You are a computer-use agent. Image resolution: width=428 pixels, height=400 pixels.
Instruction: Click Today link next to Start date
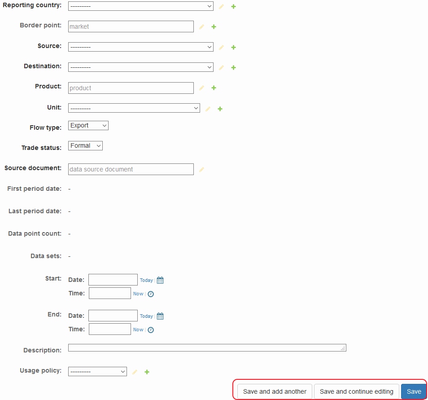tap(146, 280)
